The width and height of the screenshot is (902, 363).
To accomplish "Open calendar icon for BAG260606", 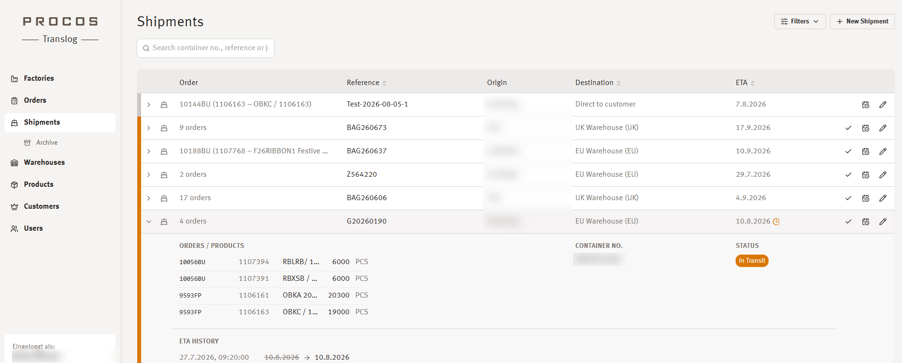I will 866,198.
